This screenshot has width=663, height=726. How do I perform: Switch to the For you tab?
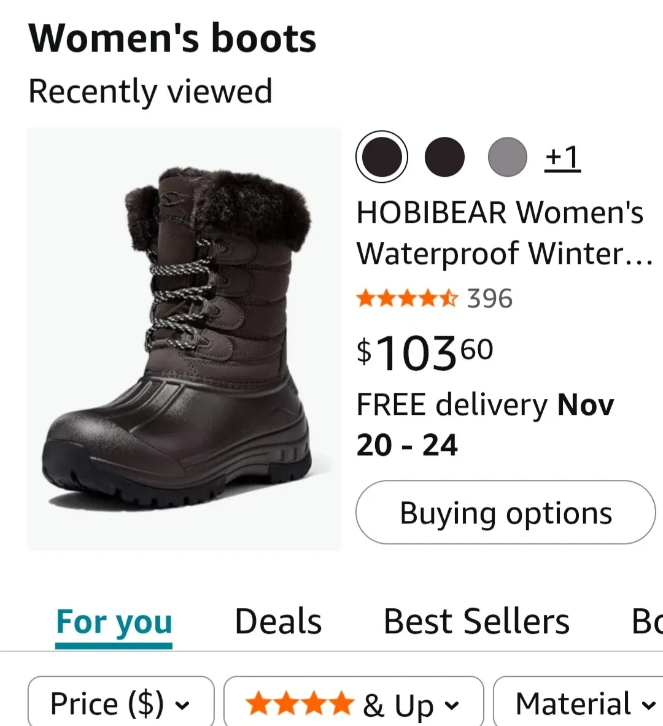pyautogui.click(x=114, y=622)
